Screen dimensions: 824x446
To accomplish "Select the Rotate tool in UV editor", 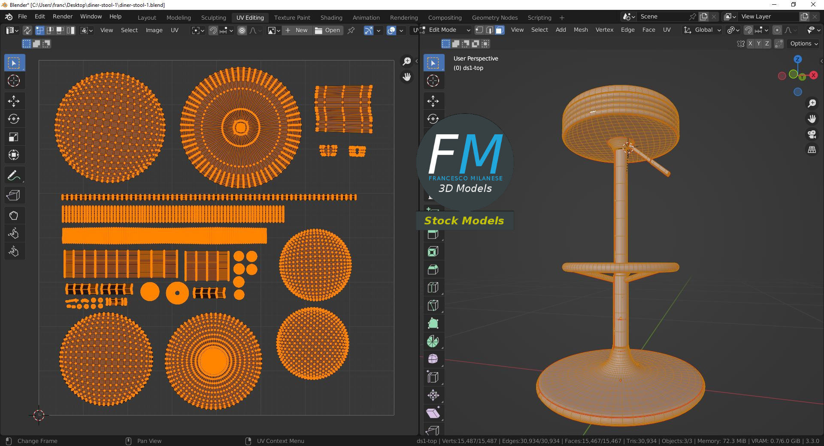I will click(14, 119).
